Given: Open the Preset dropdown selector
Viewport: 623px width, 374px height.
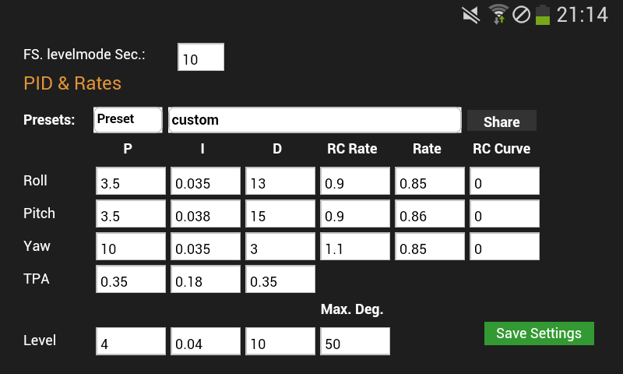Looking at the screenshot, I should coord(128,120).
